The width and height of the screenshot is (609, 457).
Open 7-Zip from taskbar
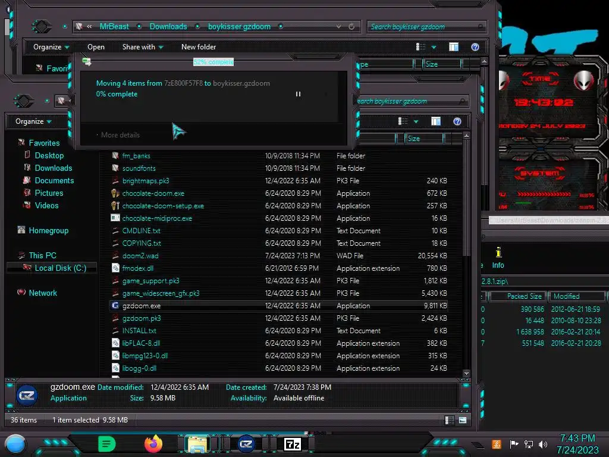[x=293, y=444]
